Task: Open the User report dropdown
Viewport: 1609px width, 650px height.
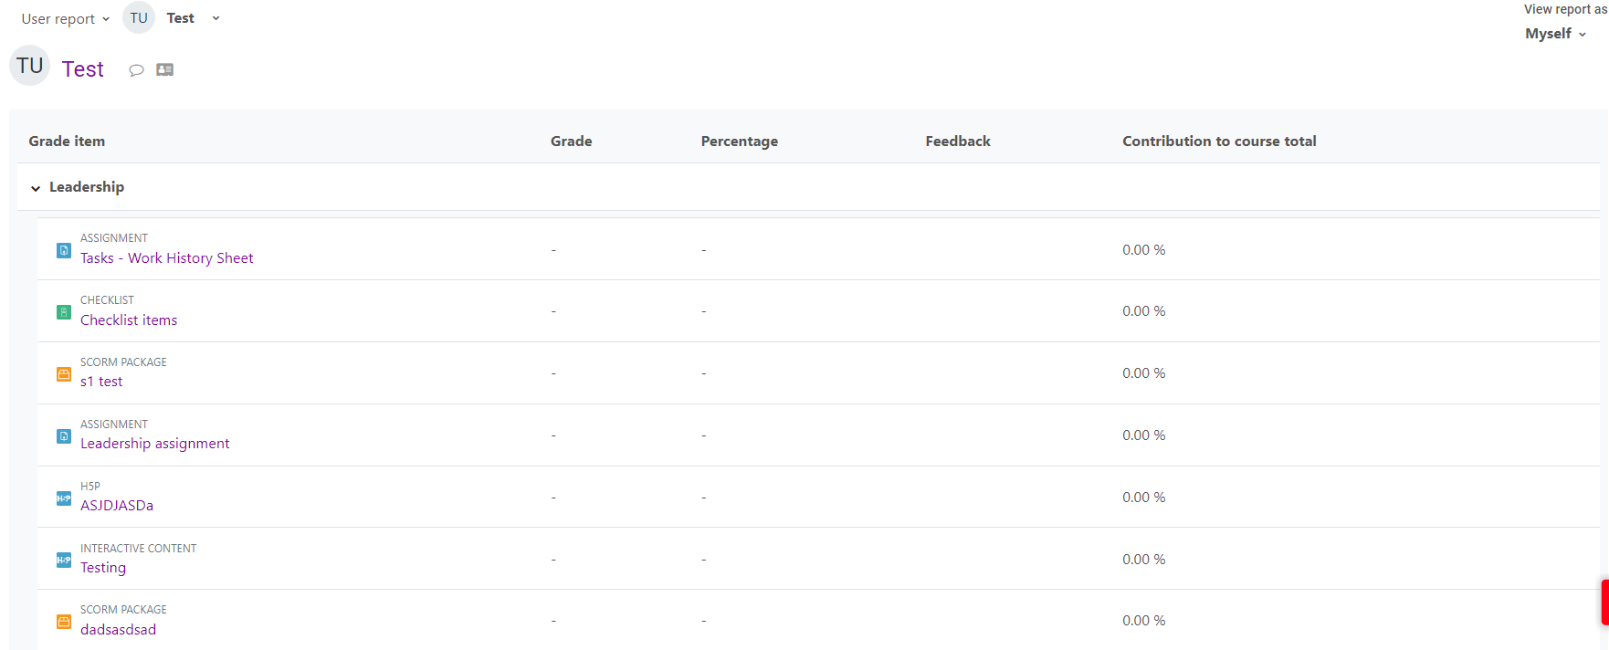Action: (65, 18)
